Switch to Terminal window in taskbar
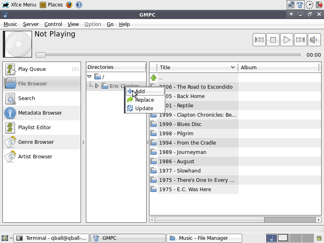The width and height of the screenshot is (324, 243). pyautogui.click(x=51, y=238)
